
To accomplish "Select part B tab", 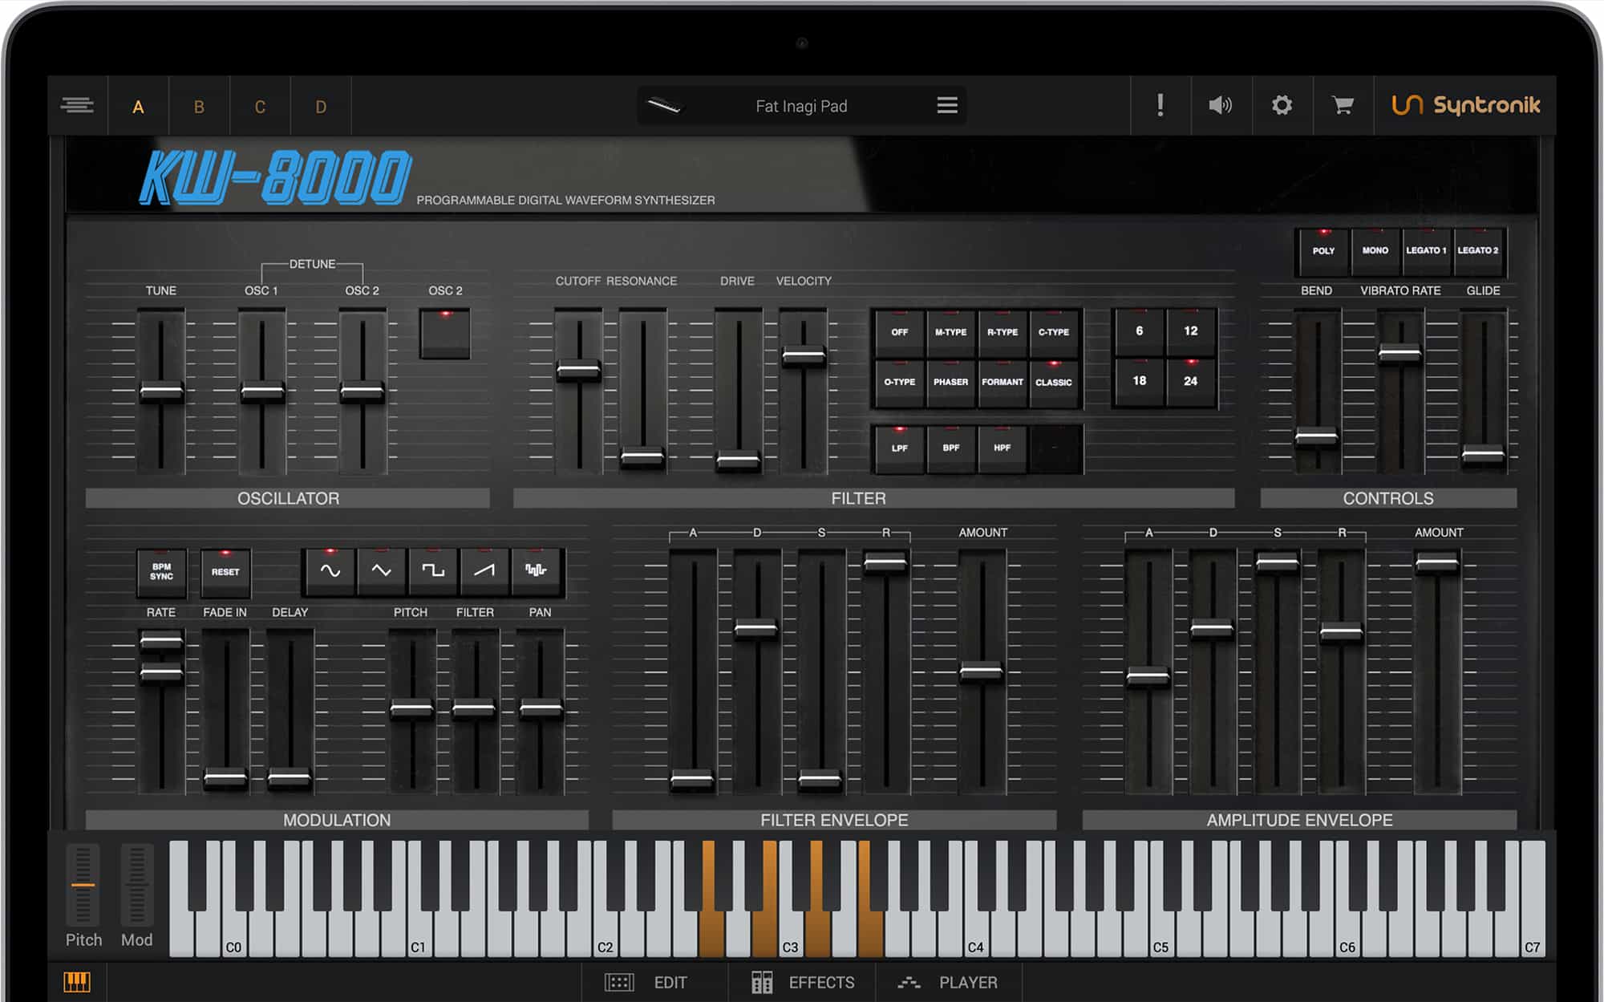I will point(199,107).
